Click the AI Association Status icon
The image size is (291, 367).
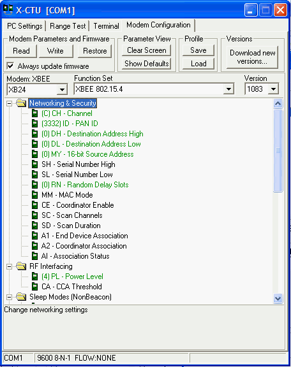click(x=34, y=256)
